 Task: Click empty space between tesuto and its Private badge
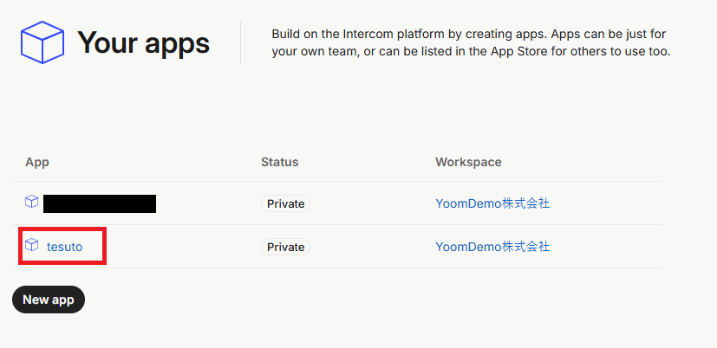173,247
